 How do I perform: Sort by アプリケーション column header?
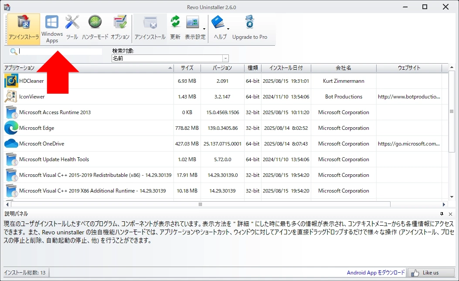[88, 68]
